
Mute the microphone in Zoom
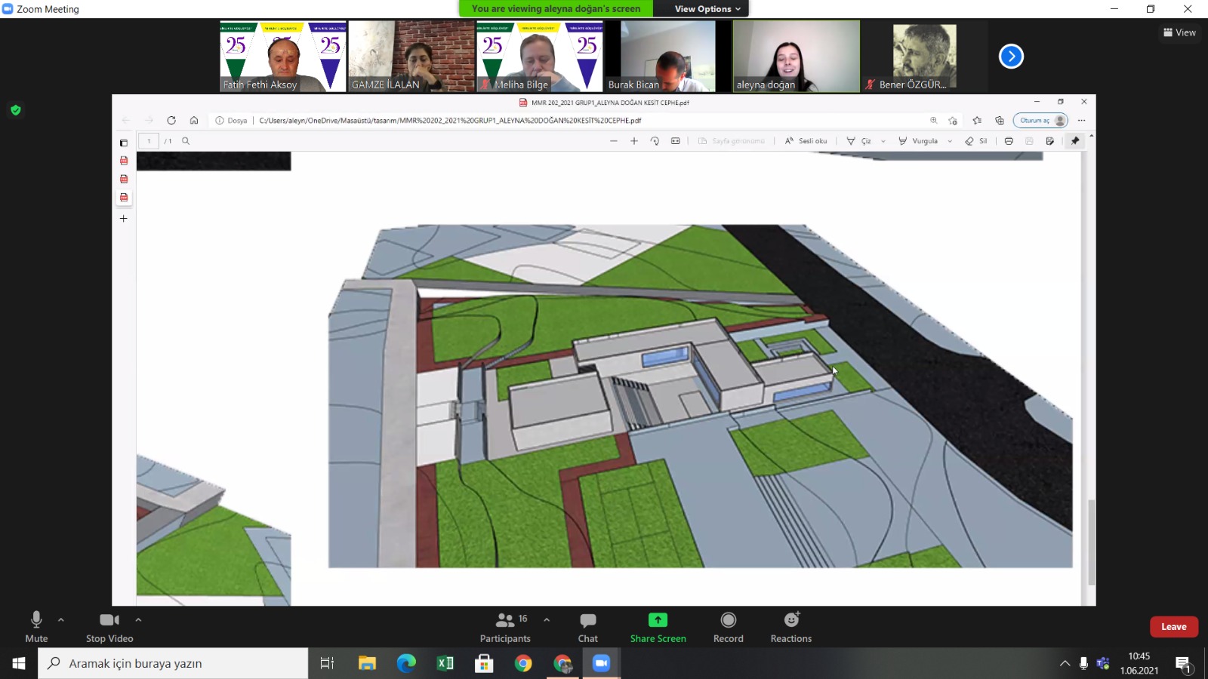click(36, 626)
